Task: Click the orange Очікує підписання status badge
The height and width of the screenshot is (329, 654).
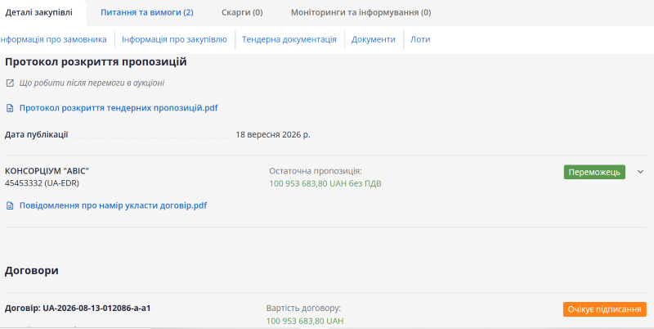Action: click(604, 309)
